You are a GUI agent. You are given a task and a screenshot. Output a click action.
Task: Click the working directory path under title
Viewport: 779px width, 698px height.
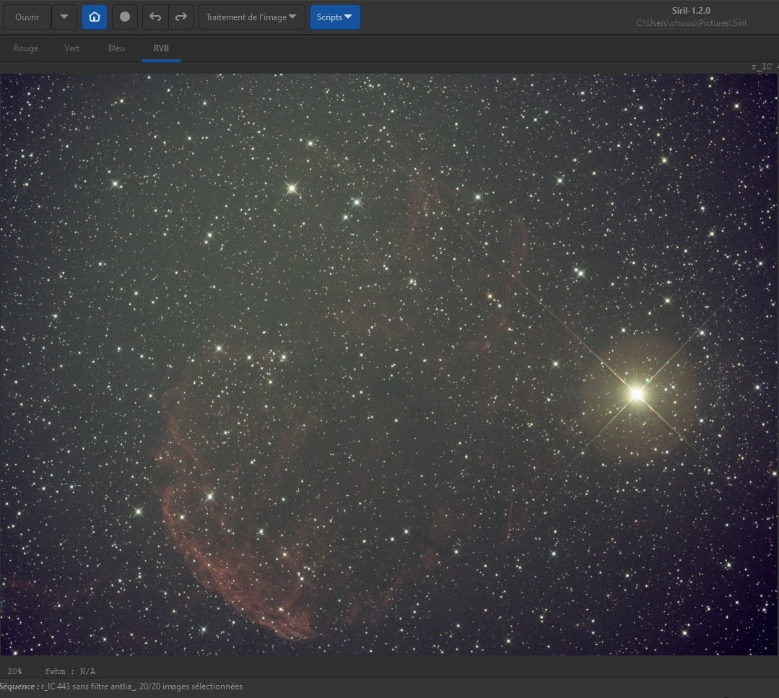691,23
